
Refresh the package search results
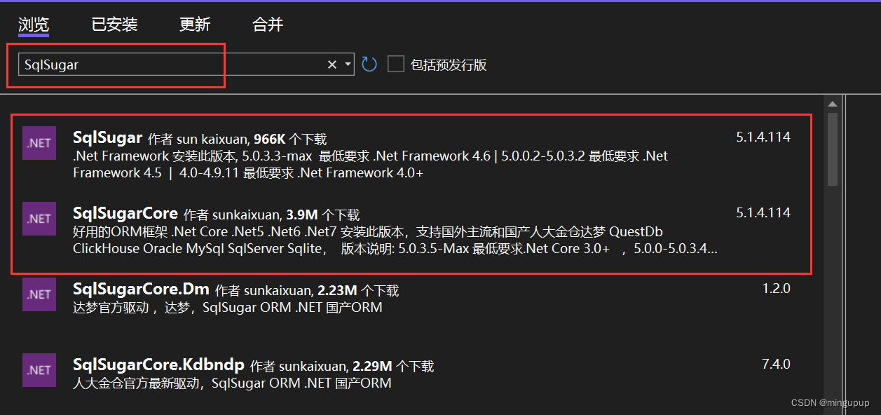(369, 64)
